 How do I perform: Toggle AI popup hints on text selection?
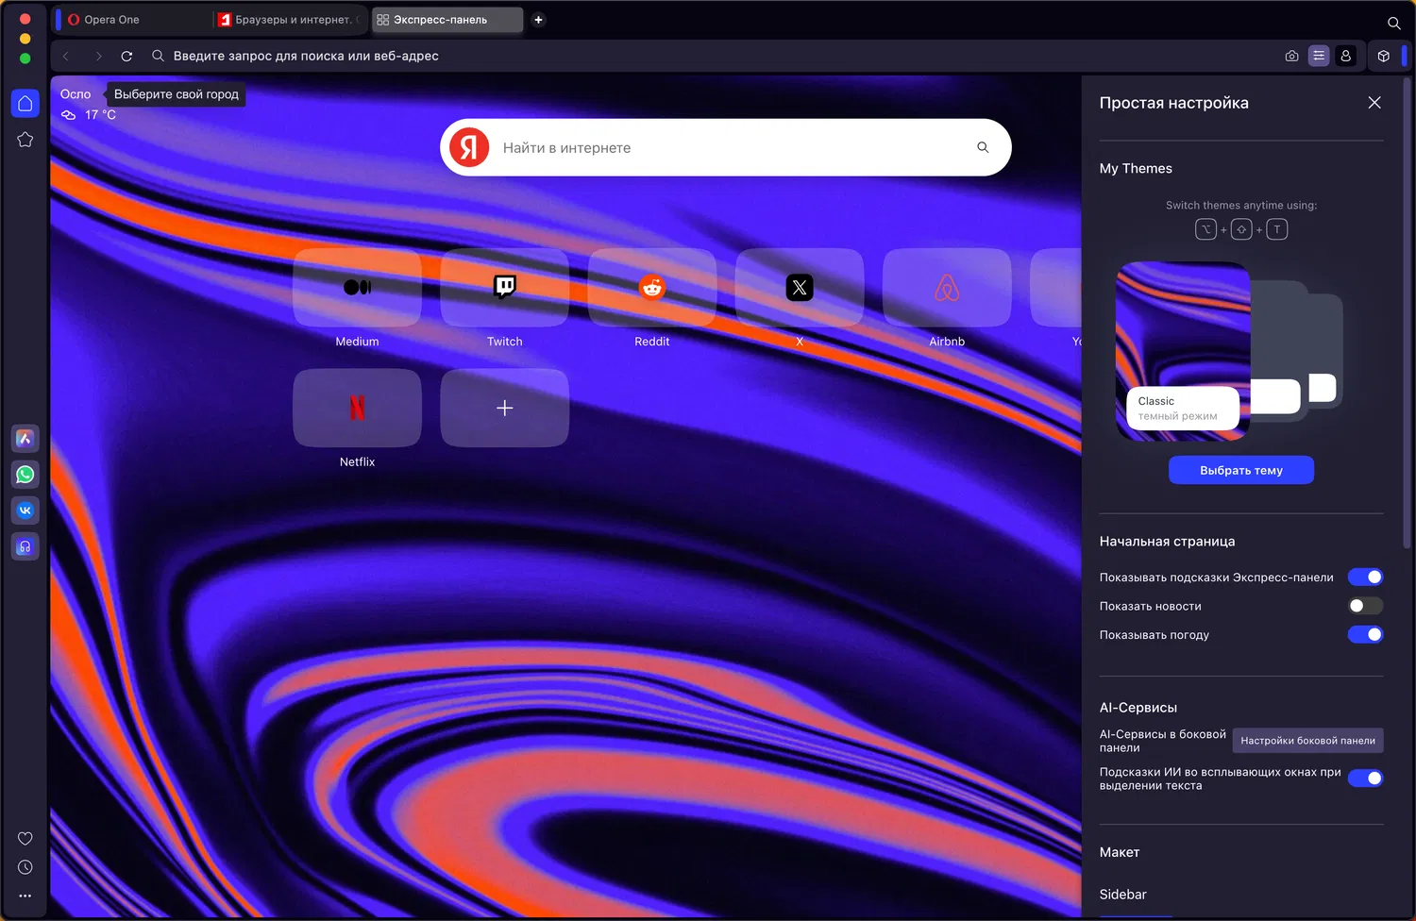pos(1365,779)
